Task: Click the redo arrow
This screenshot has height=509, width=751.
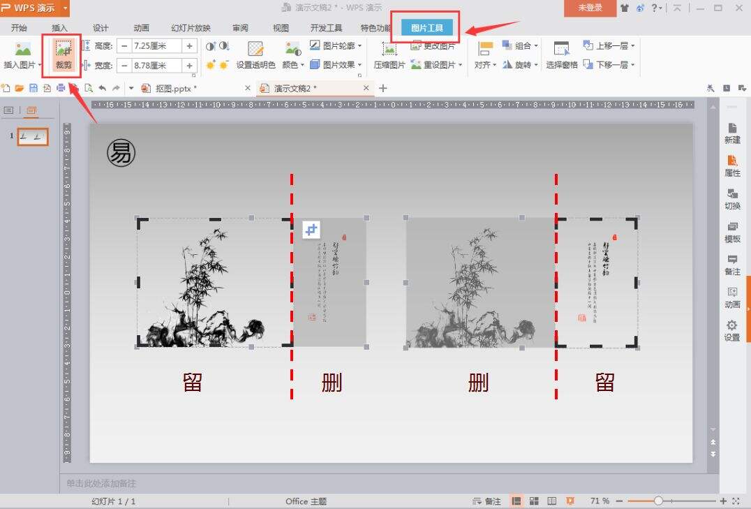Action: (116, 88)
